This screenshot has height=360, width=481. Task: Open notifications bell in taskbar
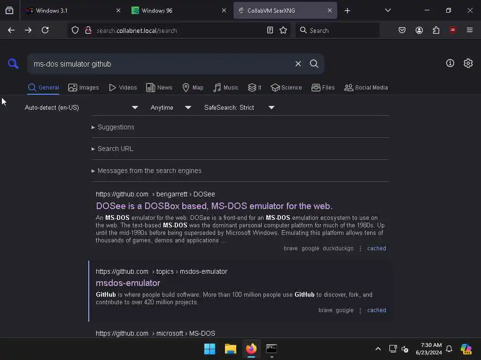pos(449,349)
